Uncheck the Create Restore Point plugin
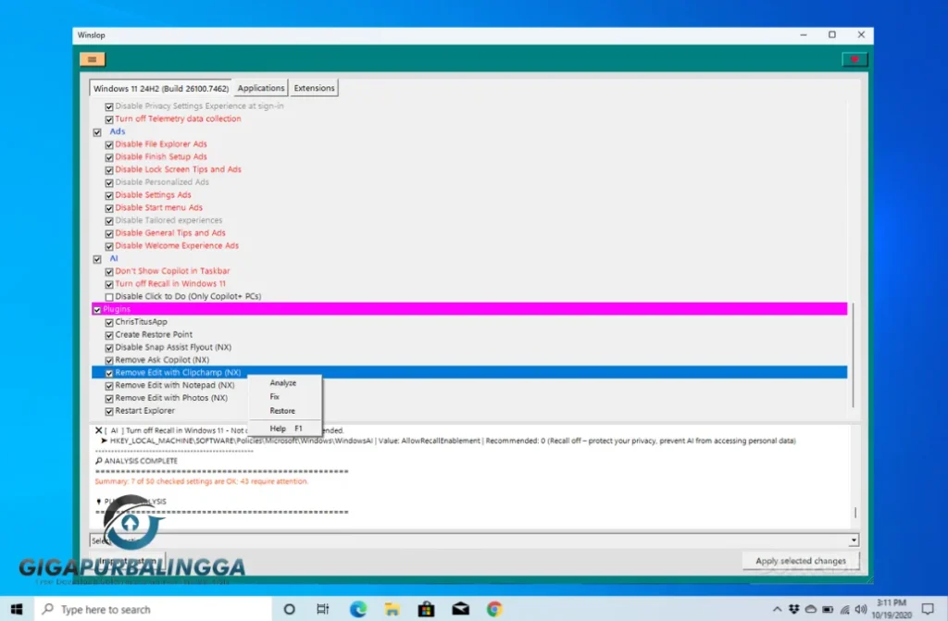 point(109,335)
